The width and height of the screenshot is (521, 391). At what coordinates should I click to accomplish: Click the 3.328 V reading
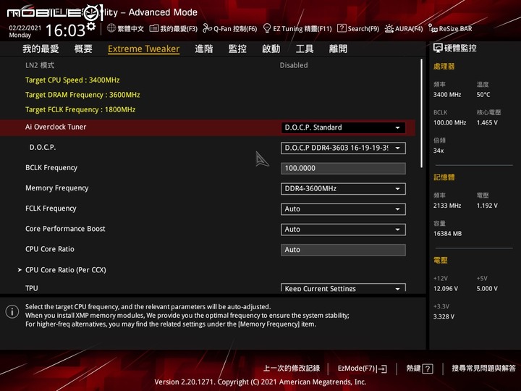[444, 316]
